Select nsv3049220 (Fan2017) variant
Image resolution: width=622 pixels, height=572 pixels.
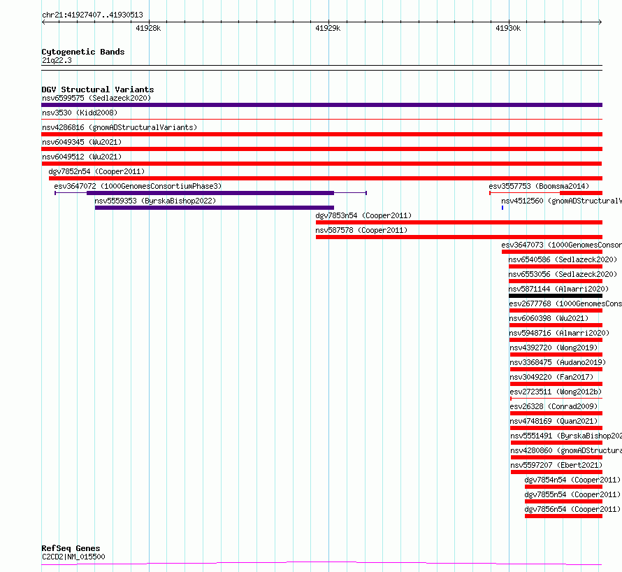(x=551, y=377)
